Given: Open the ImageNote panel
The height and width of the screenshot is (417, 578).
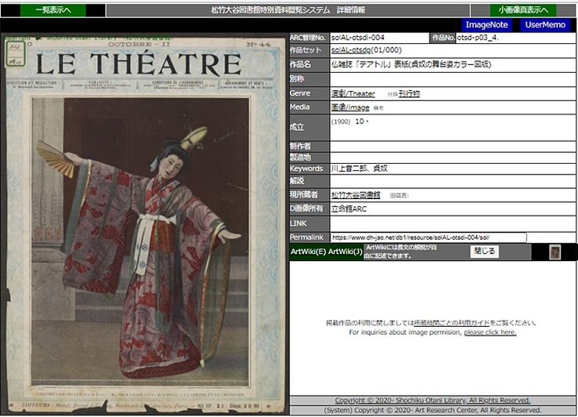Looking at the screenshot, I should pos(487,25).
